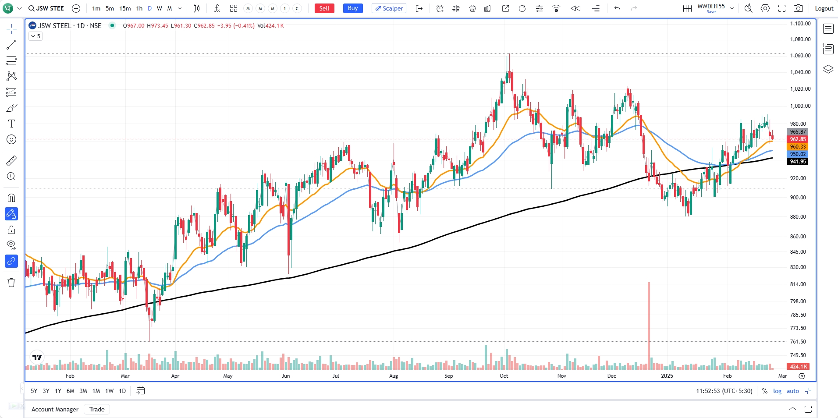Open the indicator templates grid icon

coord(234,8)
